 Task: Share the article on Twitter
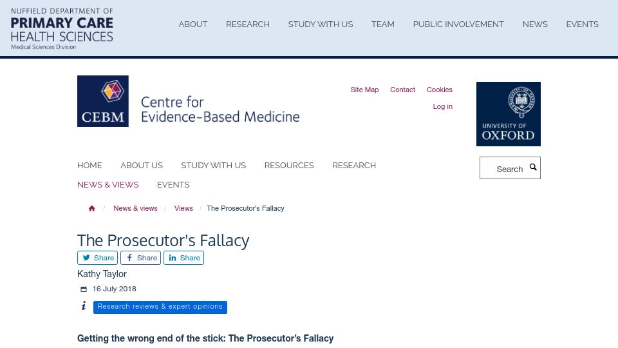coord(97,258)
